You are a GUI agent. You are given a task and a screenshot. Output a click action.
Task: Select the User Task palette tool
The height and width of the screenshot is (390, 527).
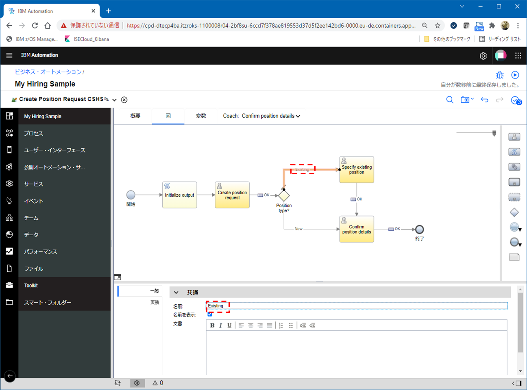tap(514, 137)
